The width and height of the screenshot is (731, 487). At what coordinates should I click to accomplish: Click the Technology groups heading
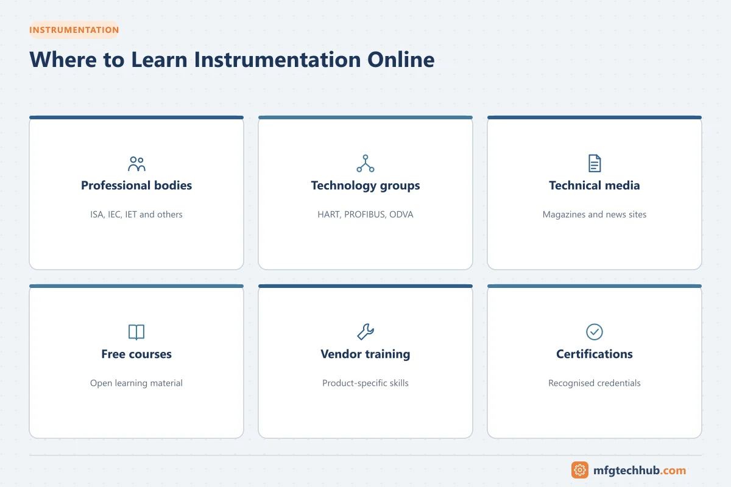coord(365,186)
